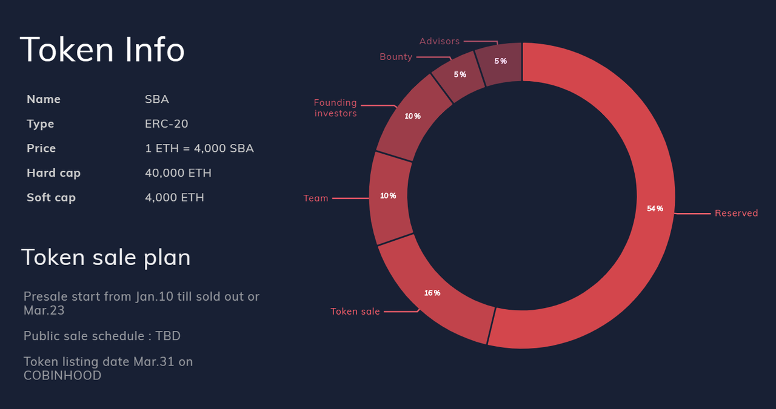Viewport: 776px width, 409px height.
Task: Click the 40,000 ETH hard cap value
Action: [x=178, y=173]
